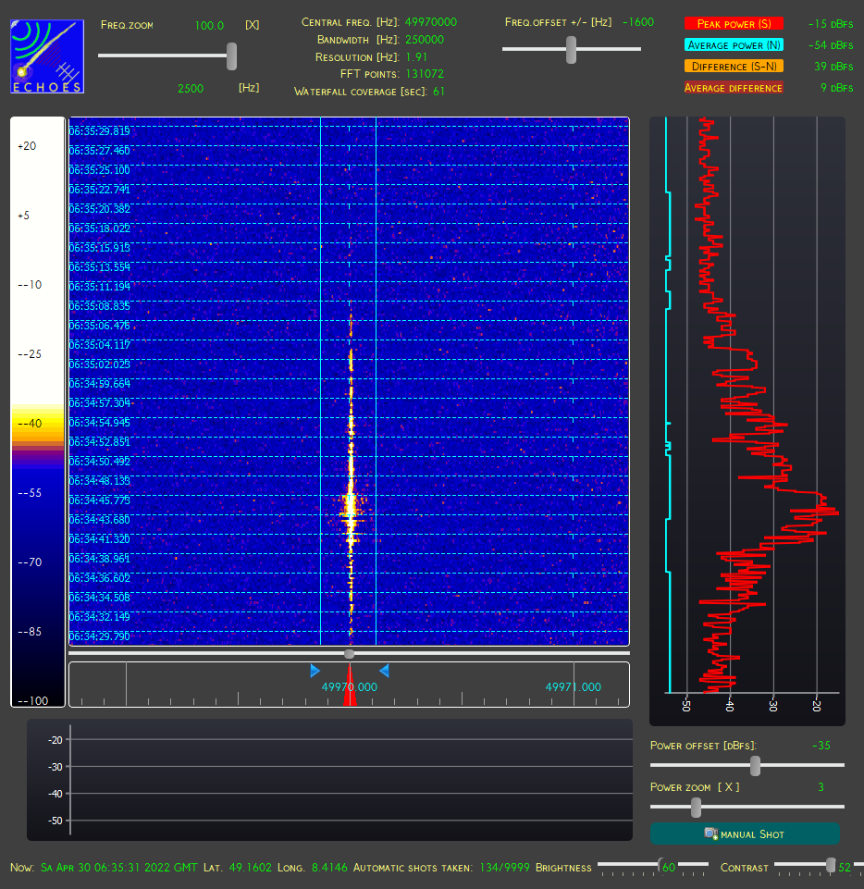This screenshot has height=889, width=864.
Task: Click the waterfall timestamp 06:35:08.835
Action: coord(100,306)
